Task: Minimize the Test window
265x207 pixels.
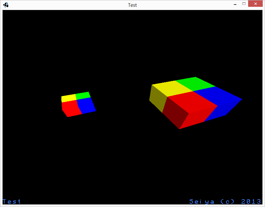Action: (x=235, y=4)
